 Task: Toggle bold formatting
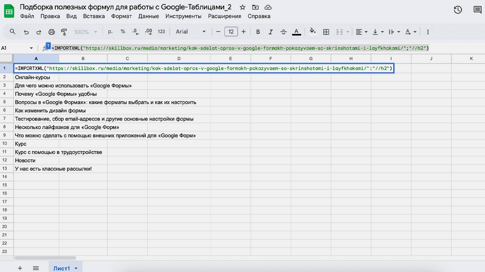point(258,32)
